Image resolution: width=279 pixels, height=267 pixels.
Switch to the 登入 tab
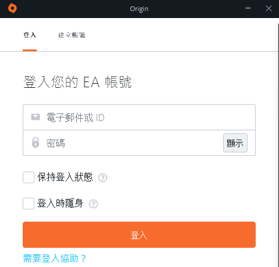30,35
